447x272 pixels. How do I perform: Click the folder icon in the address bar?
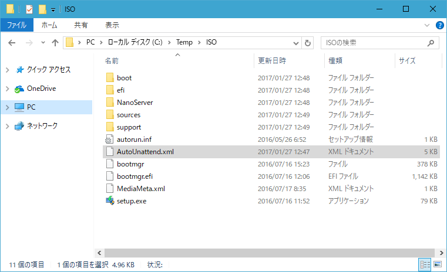[69, 42]
